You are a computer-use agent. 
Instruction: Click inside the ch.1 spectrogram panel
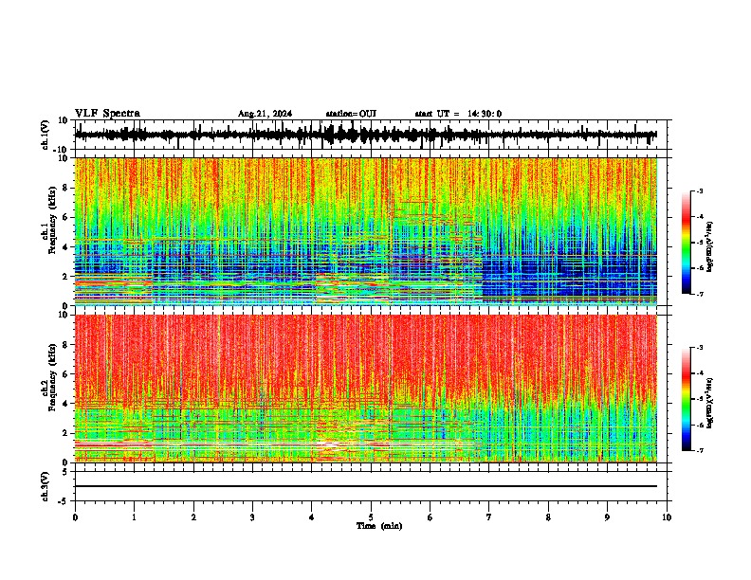365,231
